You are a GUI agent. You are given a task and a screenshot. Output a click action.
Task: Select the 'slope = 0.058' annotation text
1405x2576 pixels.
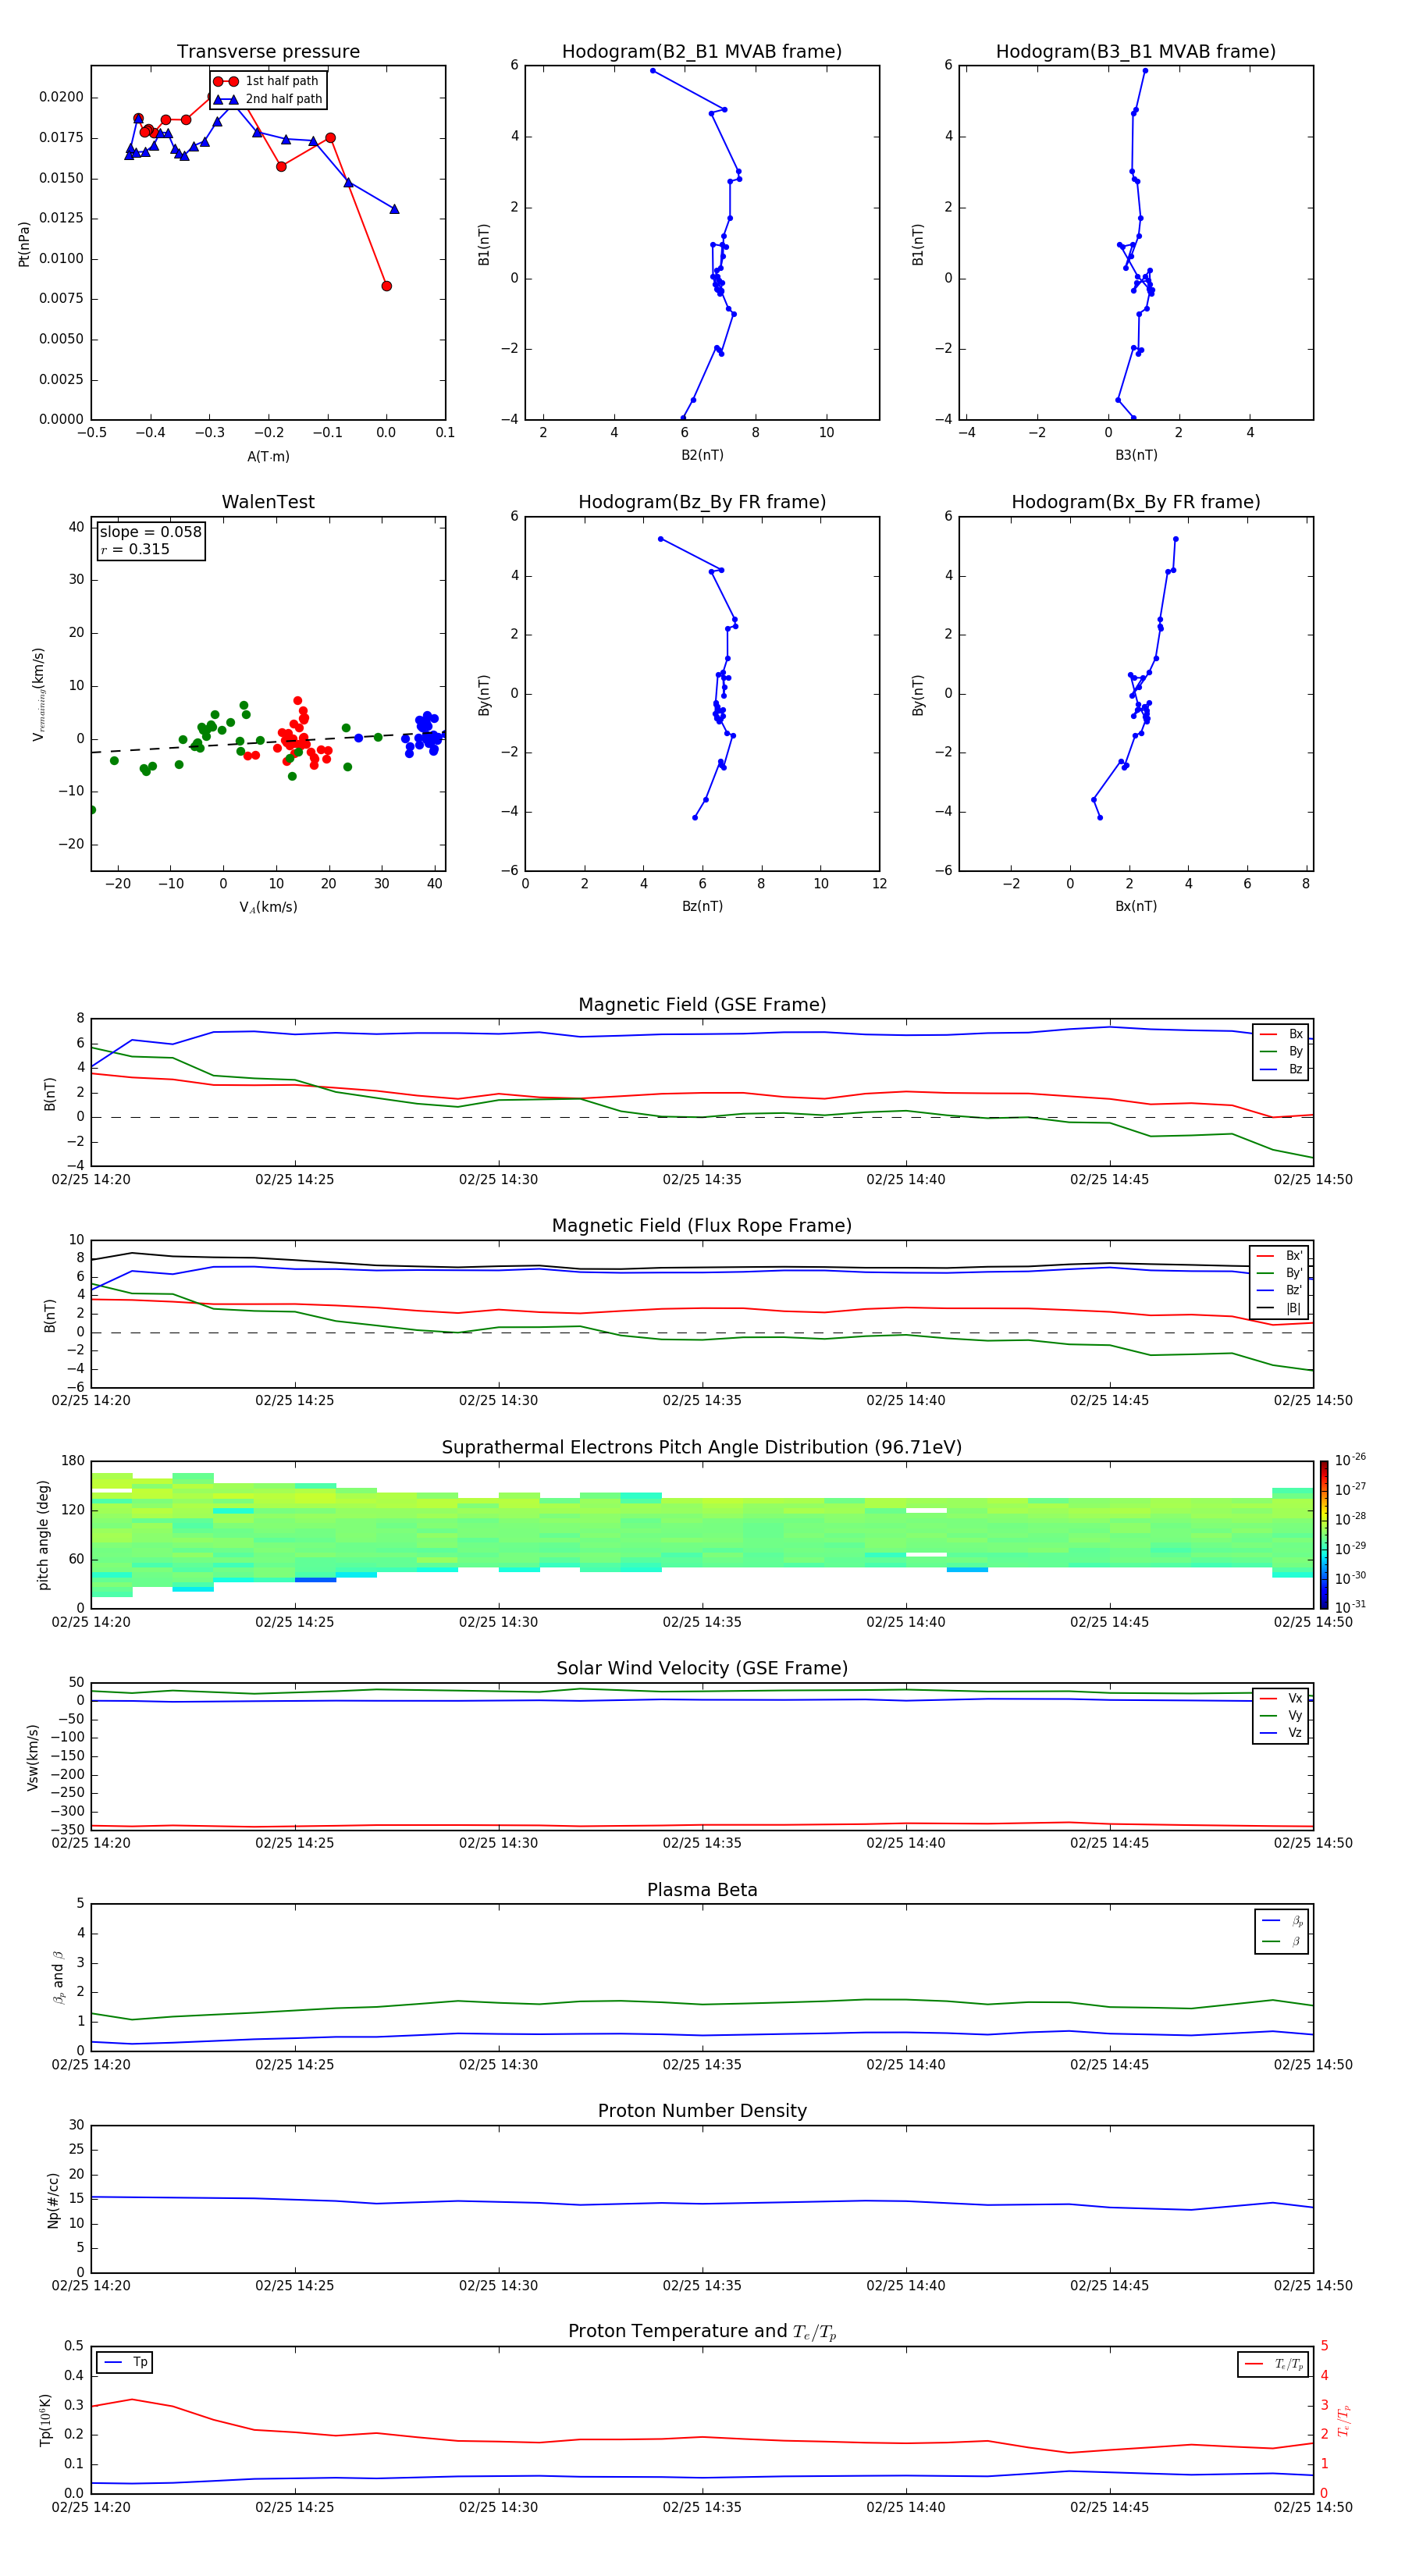click(x=151, y=532)
